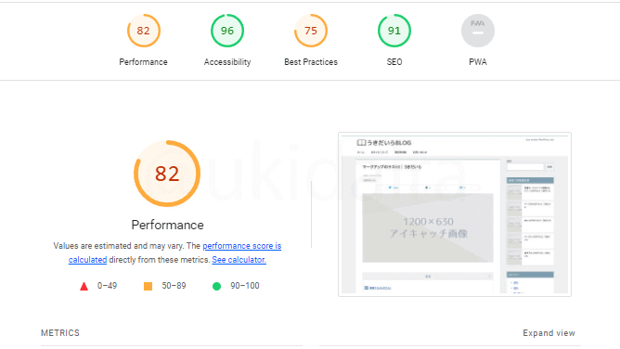Jump to the Accessibility category label
The width and height of the screenshot is (620, 349).
227,62
